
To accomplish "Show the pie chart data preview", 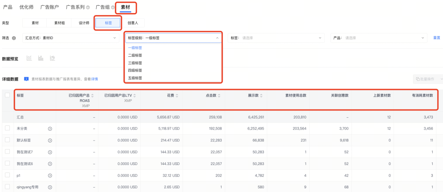I will coord(52,58).
